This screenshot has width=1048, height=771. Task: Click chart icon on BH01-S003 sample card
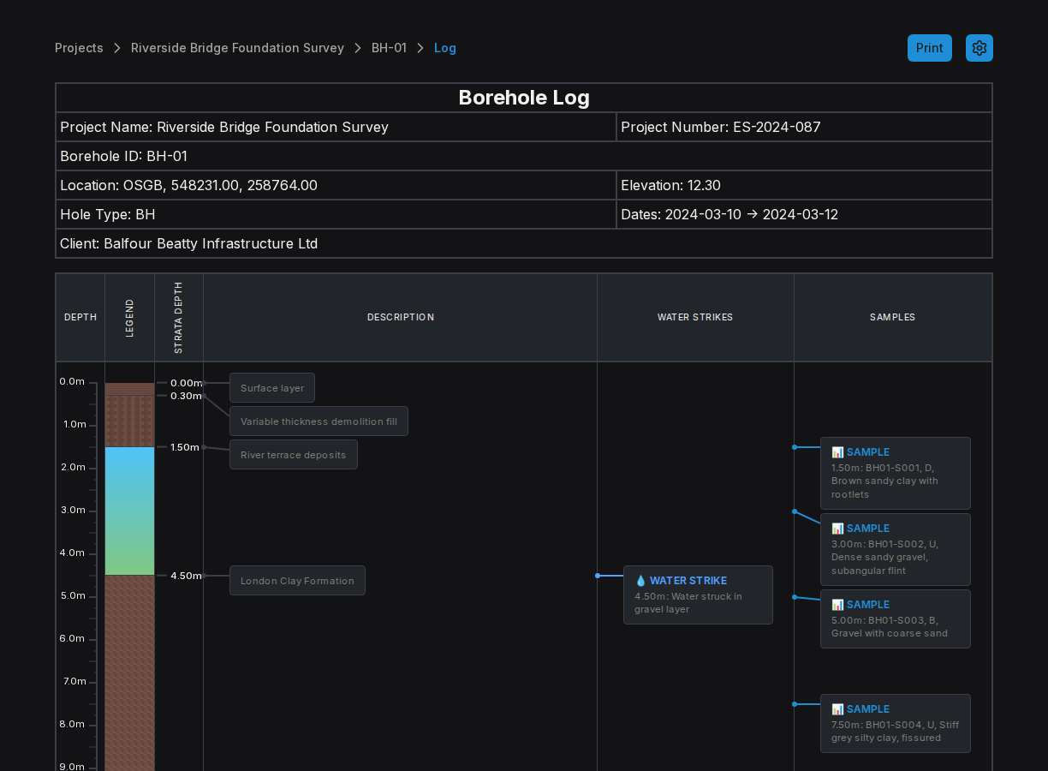coord(837,605)
